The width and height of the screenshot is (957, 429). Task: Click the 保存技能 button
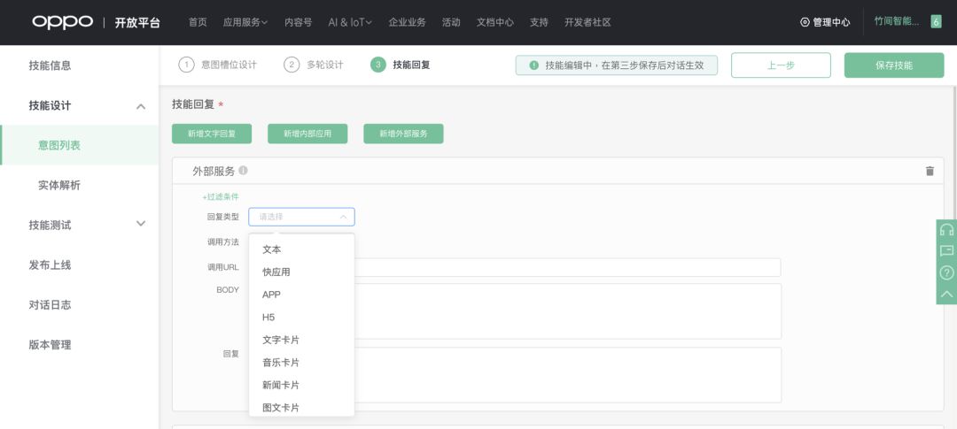(894, 65)
